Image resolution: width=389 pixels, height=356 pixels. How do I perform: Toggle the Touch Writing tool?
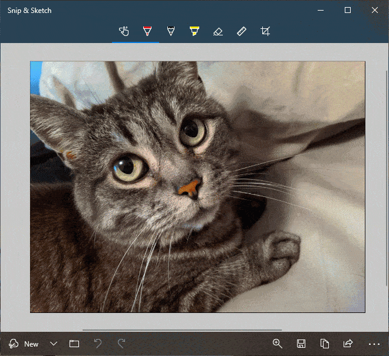[x=124, y=31]
